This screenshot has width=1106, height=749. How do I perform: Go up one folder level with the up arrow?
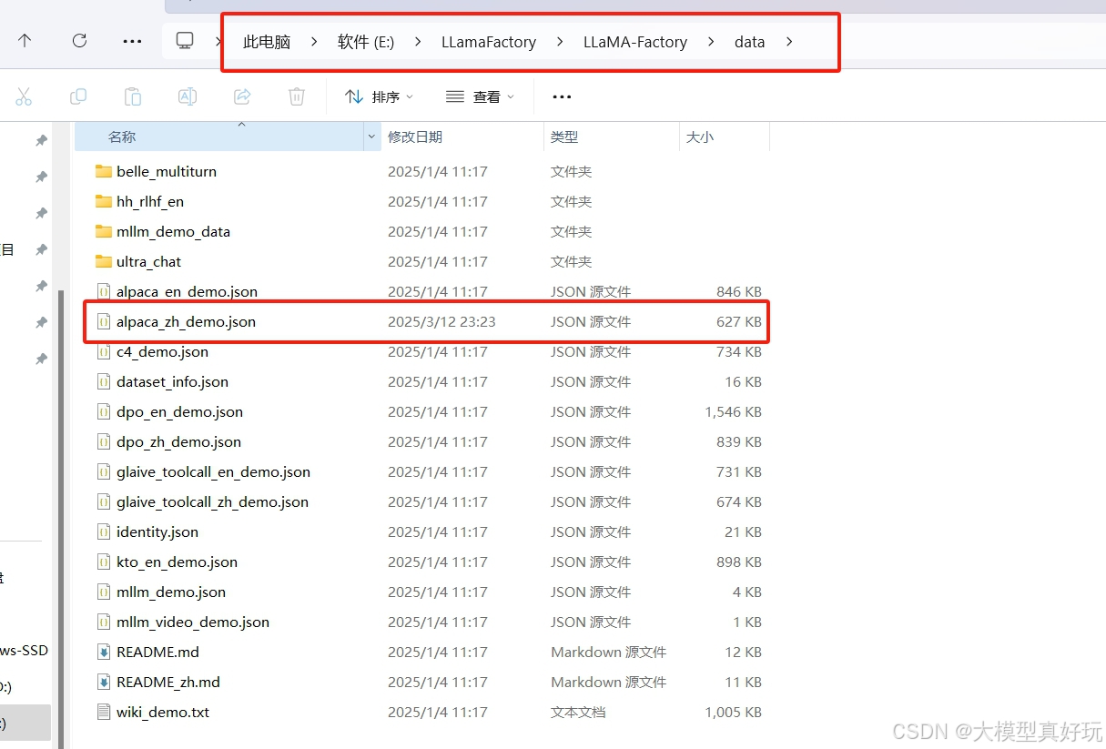pyautogui.click(x=25, y=41)
